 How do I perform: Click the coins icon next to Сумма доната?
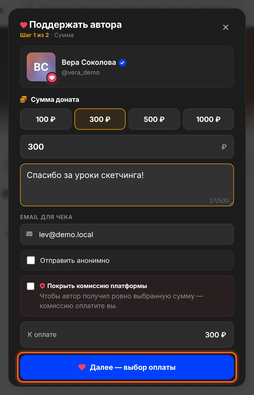24,100
